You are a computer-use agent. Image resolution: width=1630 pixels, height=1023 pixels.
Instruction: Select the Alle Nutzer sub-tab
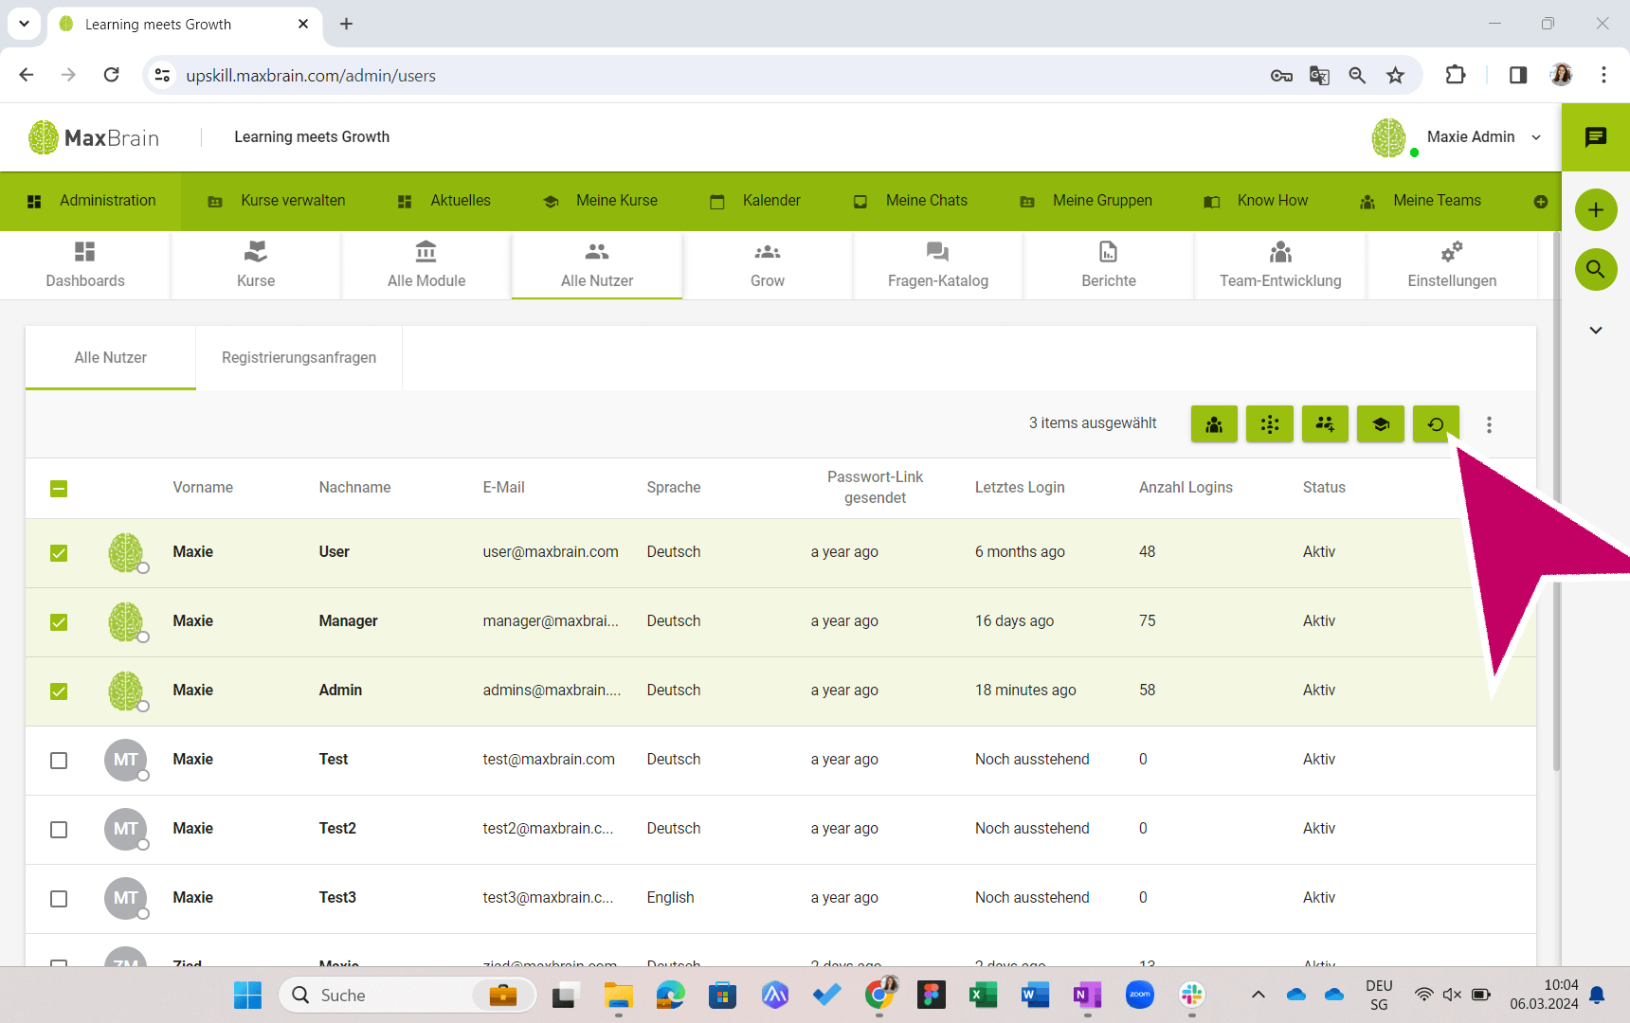[111, 358]
